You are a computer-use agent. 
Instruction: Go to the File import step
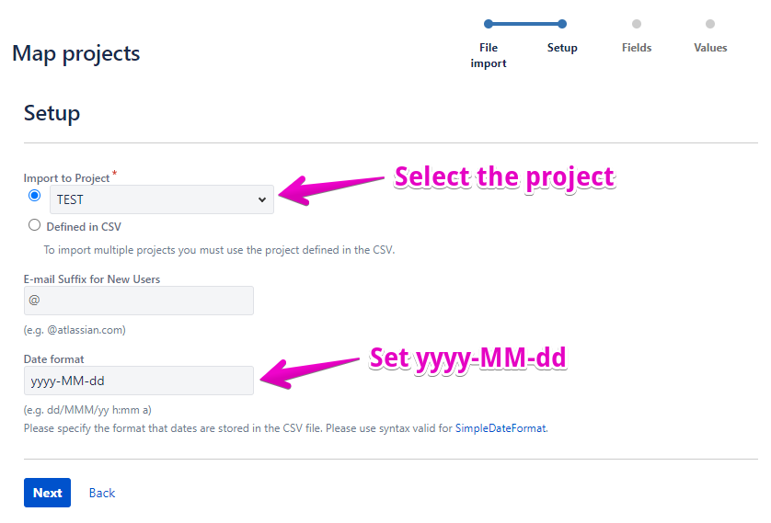(x=489, y=55)
